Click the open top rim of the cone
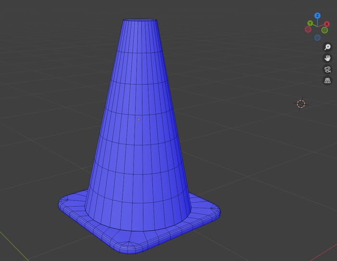 coord(140,21)
